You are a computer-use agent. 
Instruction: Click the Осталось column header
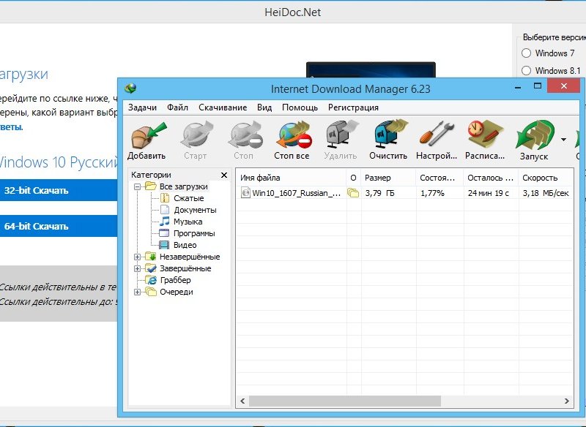coord(491,178)
